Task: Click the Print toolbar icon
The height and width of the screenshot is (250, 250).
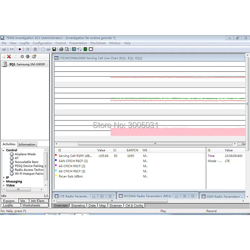Action: (61, 49)
